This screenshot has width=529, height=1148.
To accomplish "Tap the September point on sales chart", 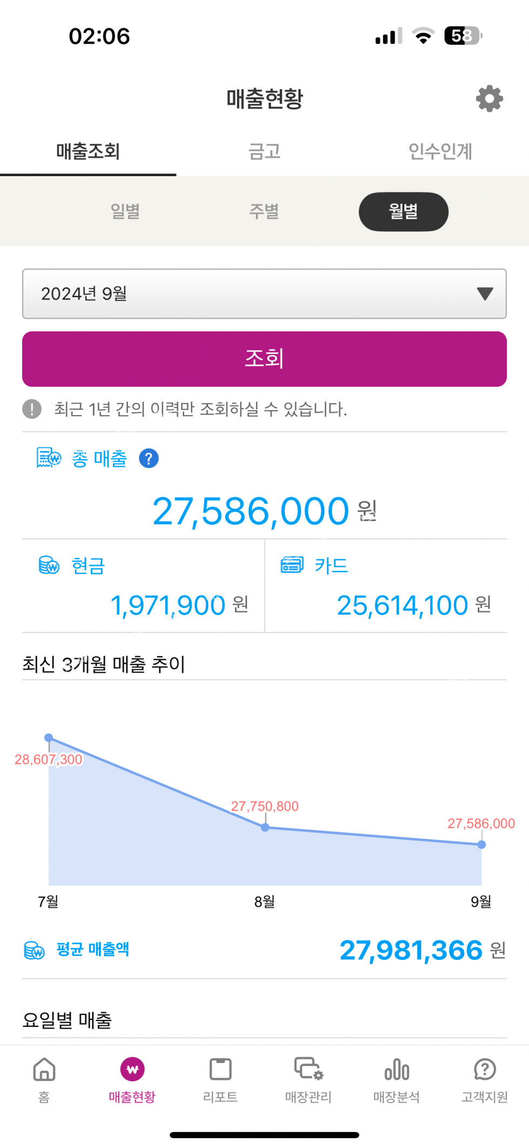I will pyautogui.click(x=481, y=845).
